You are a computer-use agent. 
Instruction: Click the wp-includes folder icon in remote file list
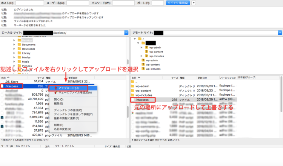click(132, 95)
